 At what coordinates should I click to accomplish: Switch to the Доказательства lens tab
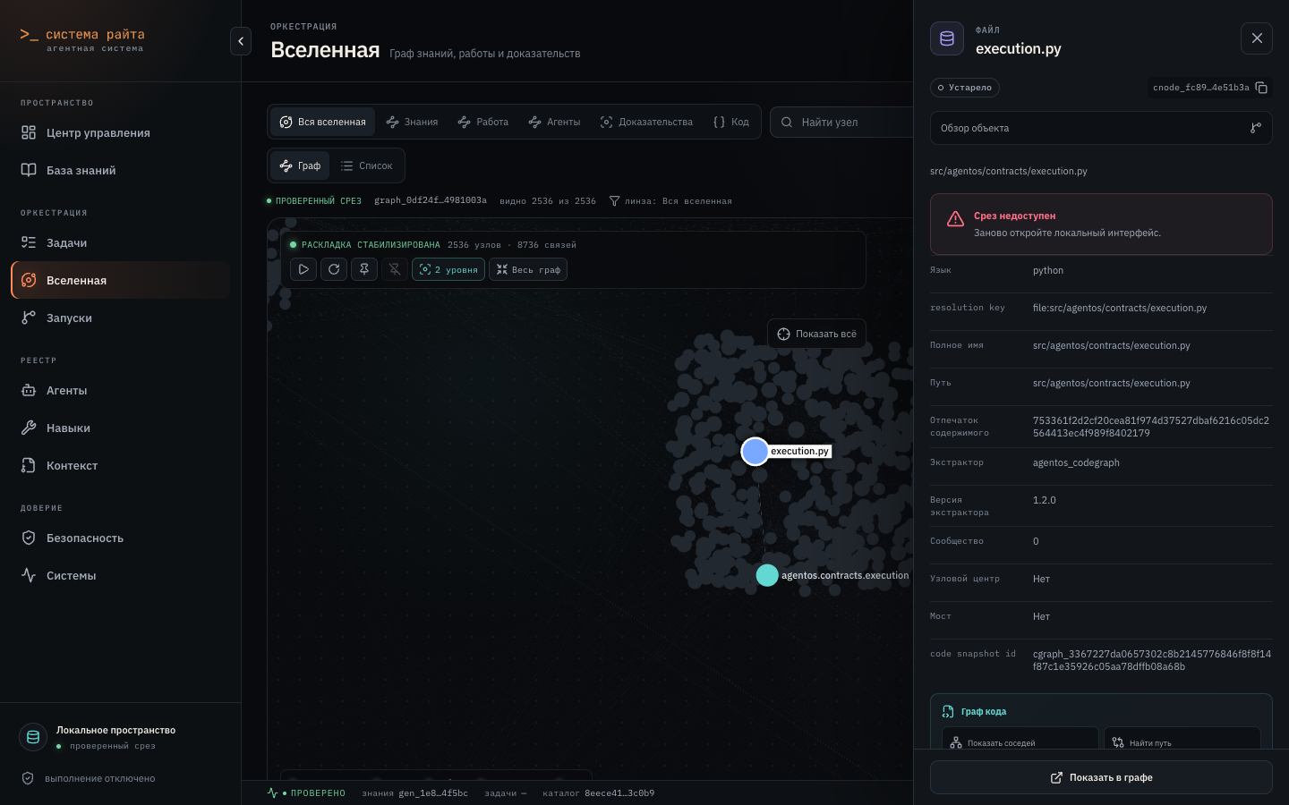pyautogui.click(x=646, y=122)
